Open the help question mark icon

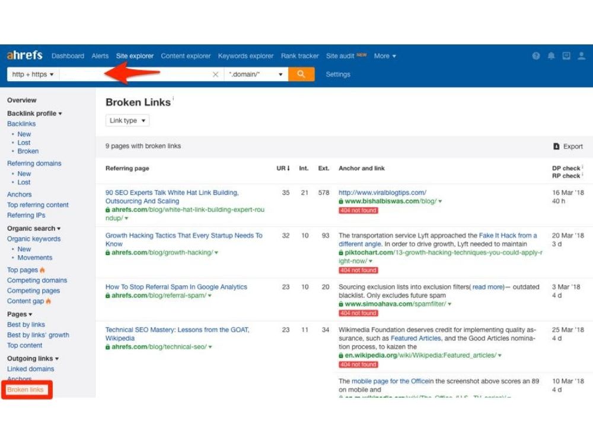click(536, 56)
